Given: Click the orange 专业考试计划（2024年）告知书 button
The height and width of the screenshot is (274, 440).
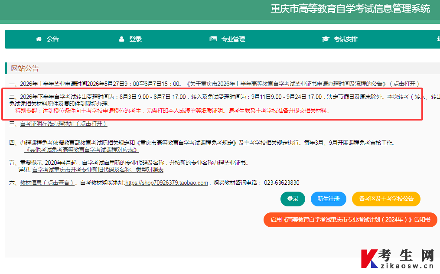Looking at the screenshot, I should point(350,219).
